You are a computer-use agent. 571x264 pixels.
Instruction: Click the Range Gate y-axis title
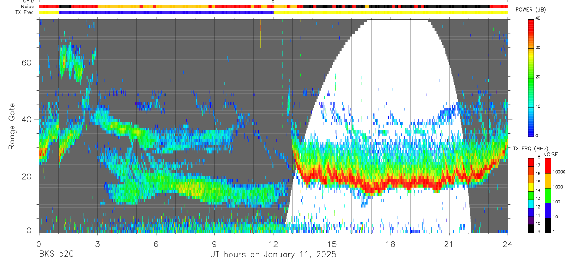pyautogui.click(x=13, y=126)
